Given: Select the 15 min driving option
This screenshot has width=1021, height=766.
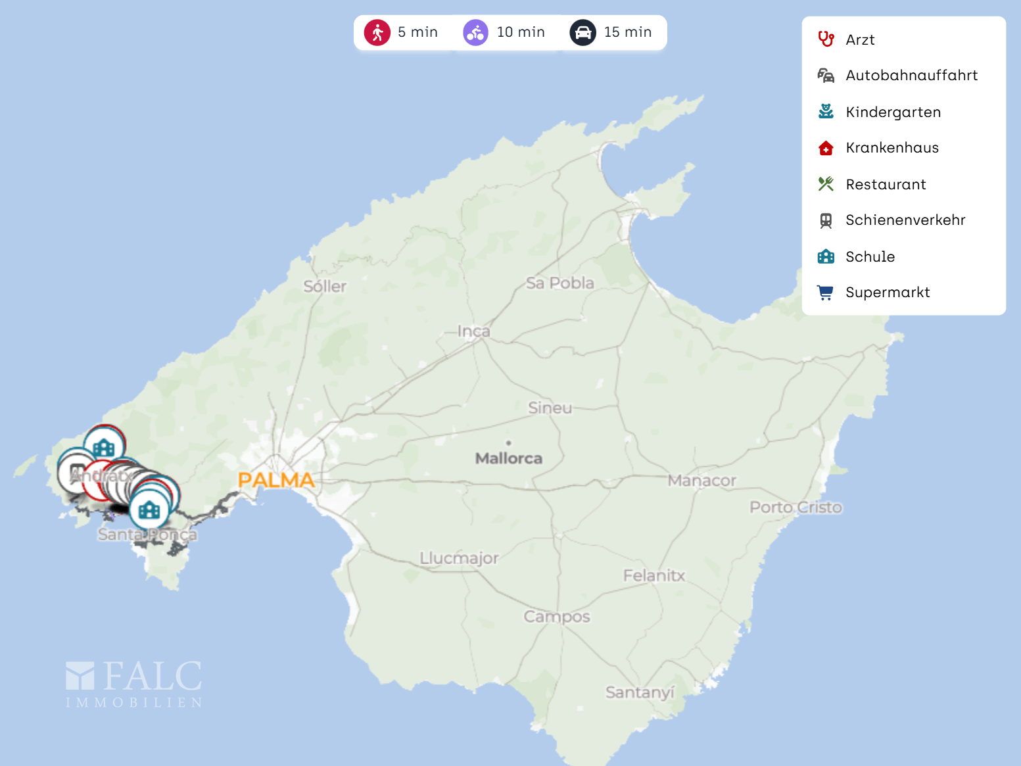Looking at the screenshot, I should point(611,32).
